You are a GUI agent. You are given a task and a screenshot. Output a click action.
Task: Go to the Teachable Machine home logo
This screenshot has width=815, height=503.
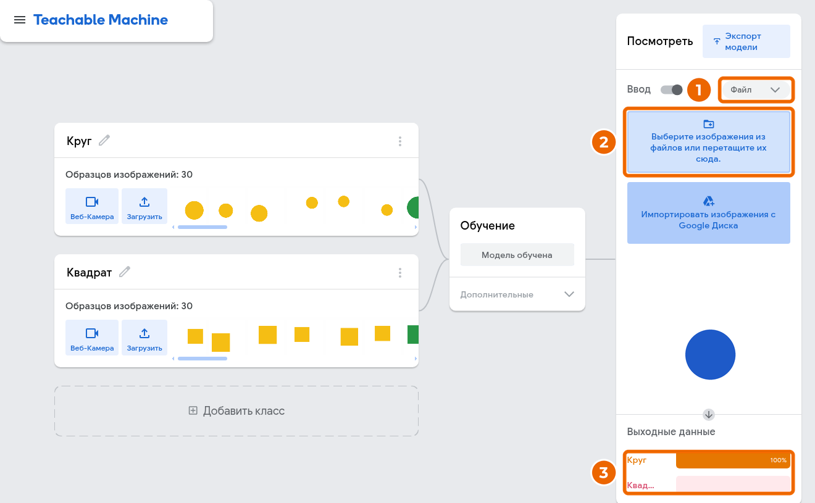click(101, 20)
